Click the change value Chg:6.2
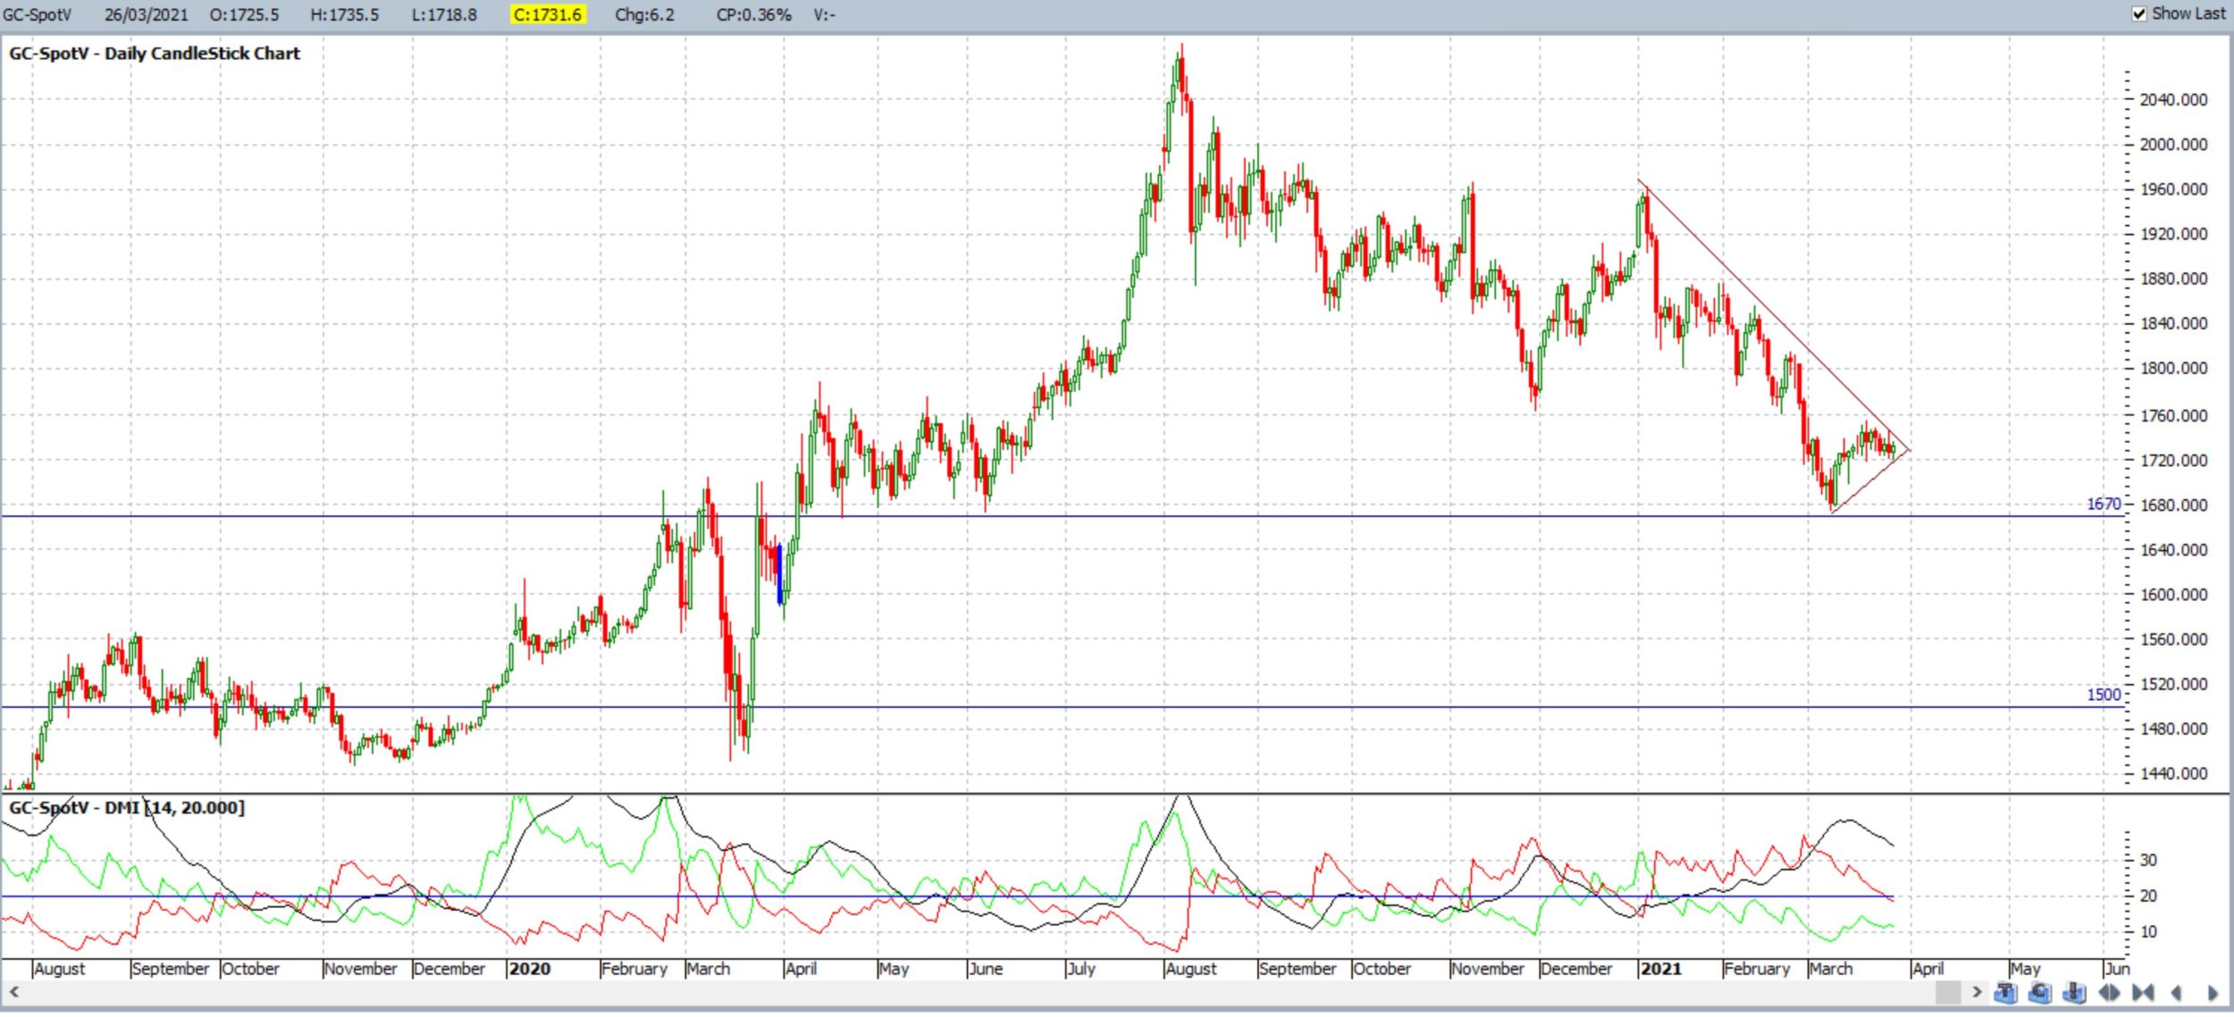Viewport: 2234px width, 1017px height. 644,14
